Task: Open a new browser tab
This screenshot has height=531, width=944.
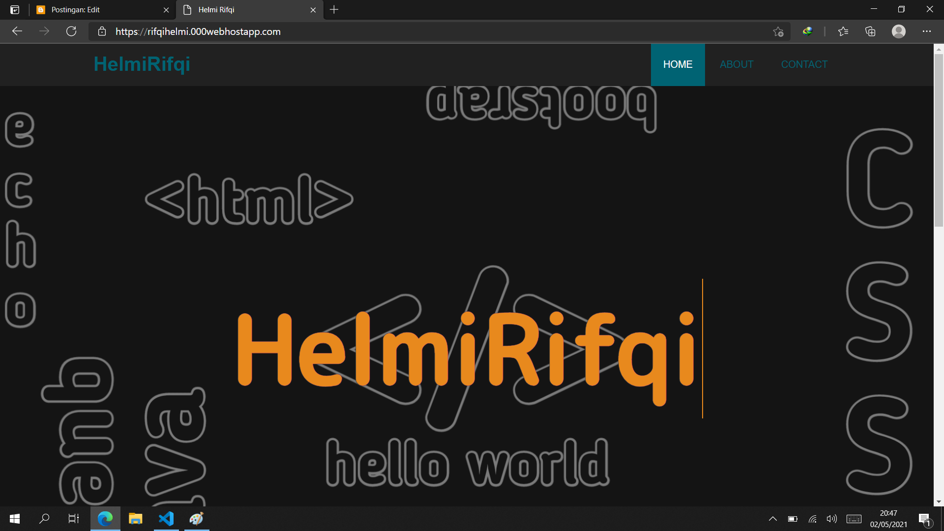Action: 334,10
